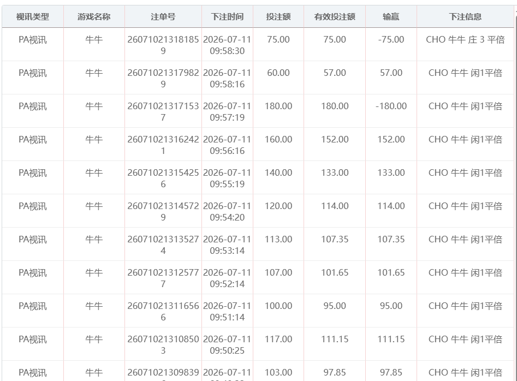
Task: Select order number 260710213145729
Action: tap(163, 212)
